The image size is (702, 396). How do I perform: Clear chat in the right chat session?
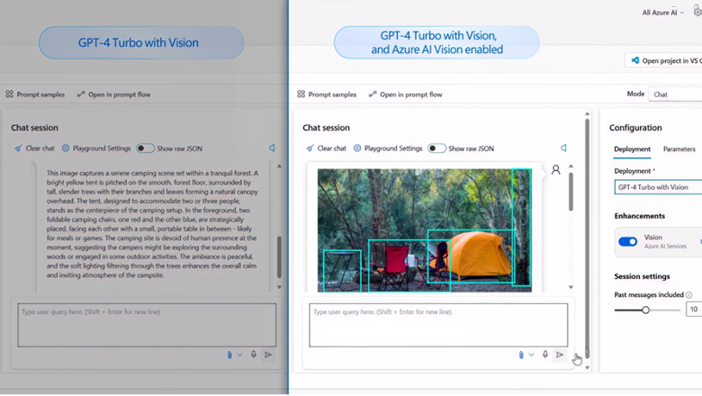(x=327, y=148)
